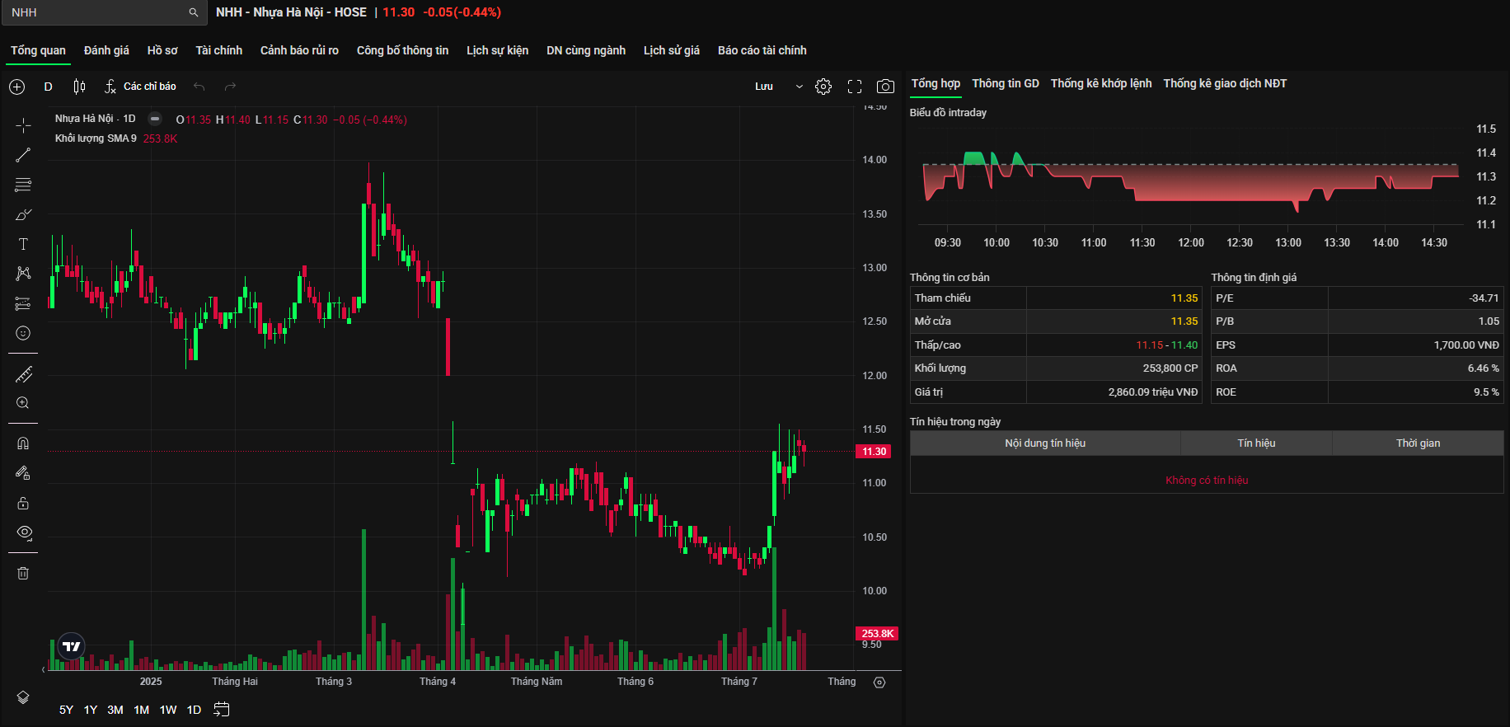This screenshot has width=1510, height=727.
Task: Click the 253.8K volume label on axis
Action: click(x=877, y=634)
